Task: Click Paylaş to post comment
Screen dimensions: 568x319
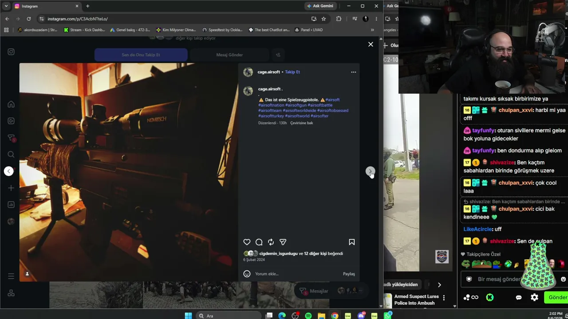Action: pos(349,274)
